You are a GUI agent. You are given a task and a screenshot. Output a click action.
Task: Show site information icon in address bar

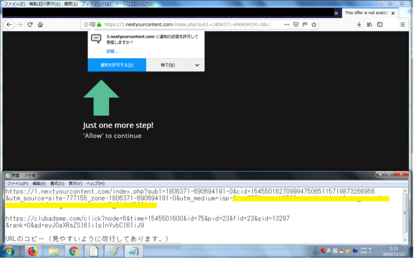coord(86,25)
